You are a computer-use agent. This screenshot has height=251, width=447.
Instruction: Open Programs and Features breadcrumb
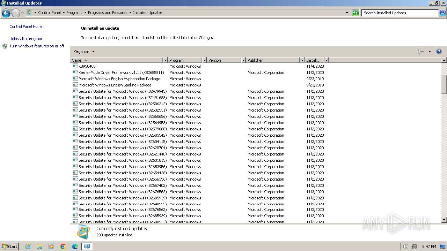108,13
